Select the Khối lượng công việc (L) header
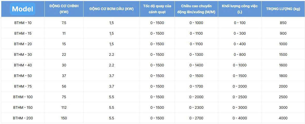Image resolution: width=305 pixels, height=124 pixels. pyautogui.click(x=240, y=9)
